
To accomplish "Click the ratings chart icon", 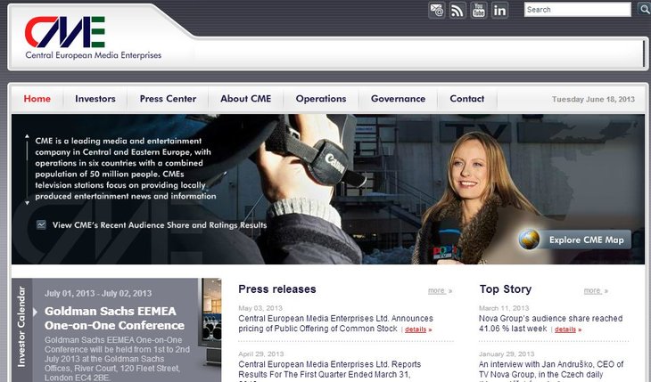I will click(x=41, y=224).
